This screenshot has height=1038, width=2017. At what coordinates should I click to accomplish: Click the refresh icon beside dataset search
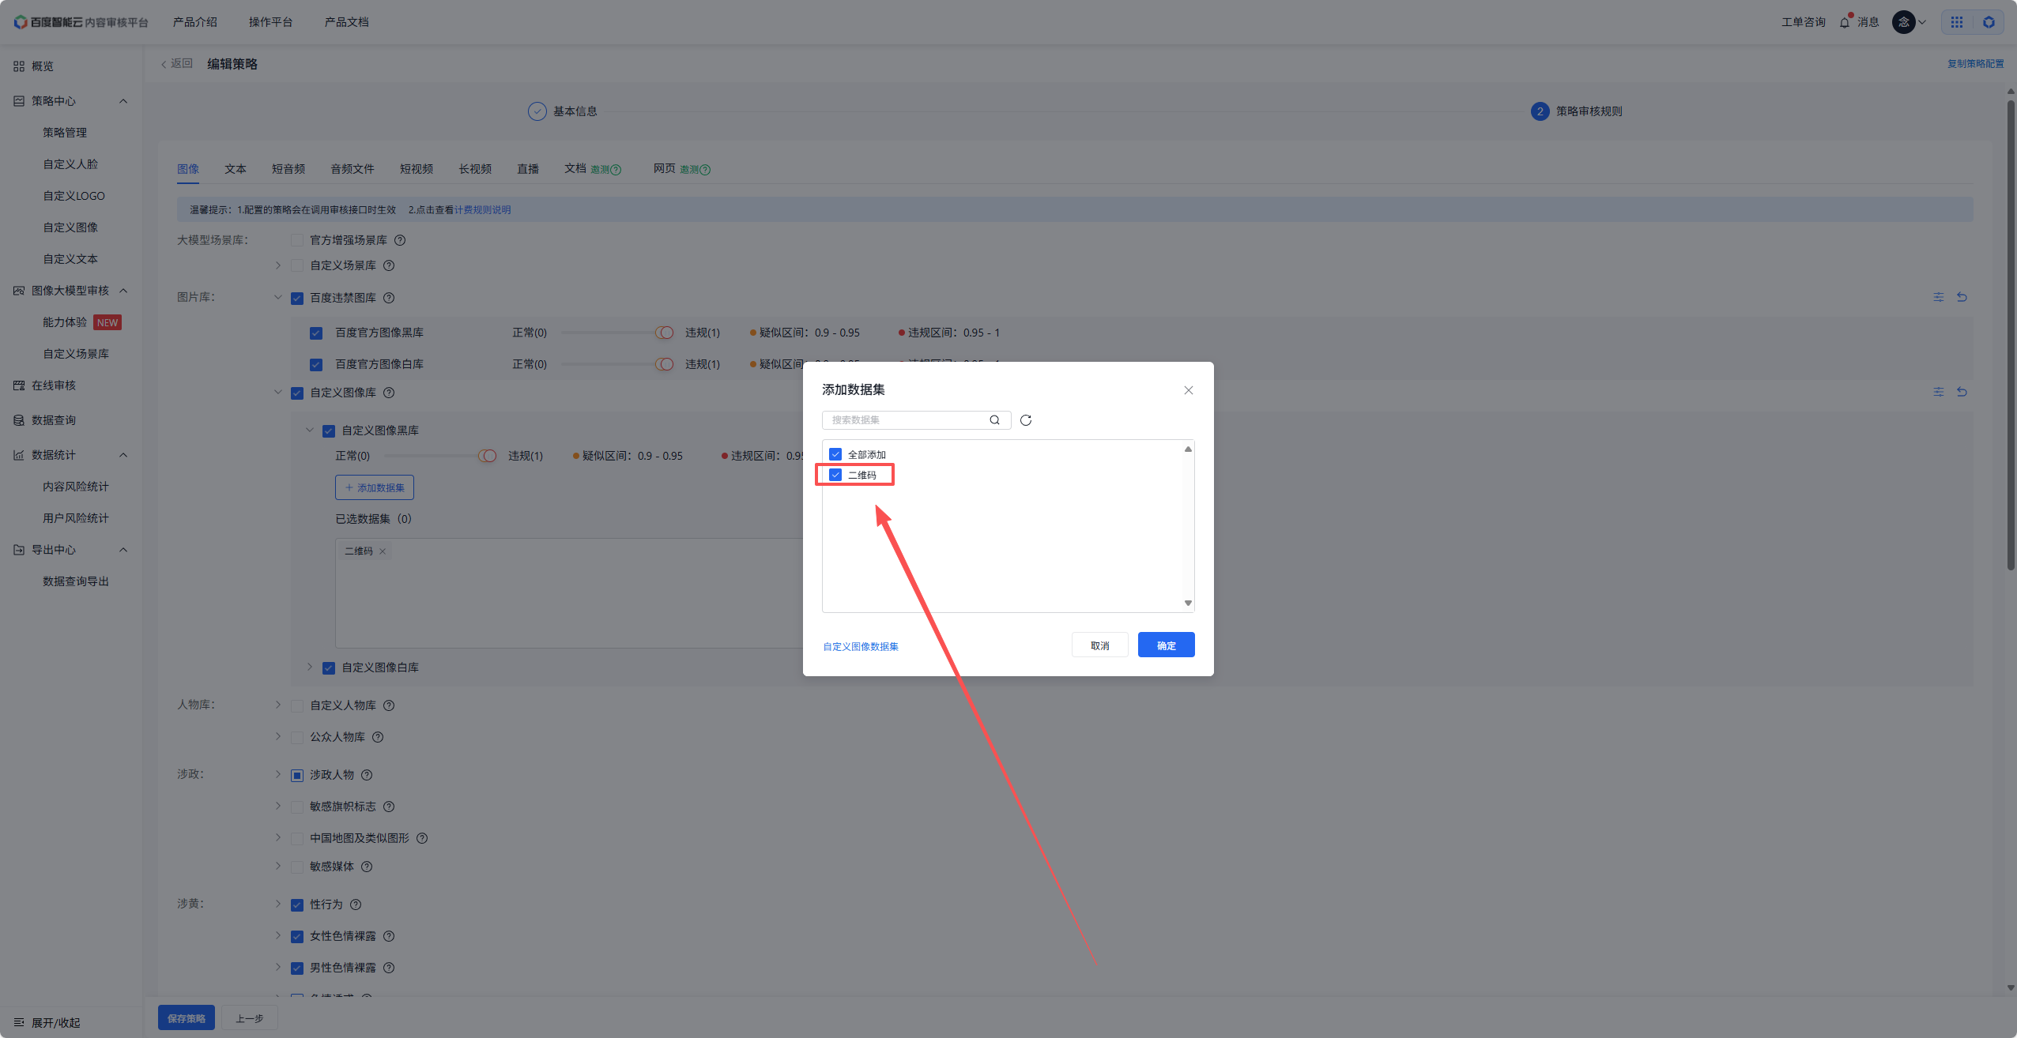pyautogui.click(x=1026, y=420)
